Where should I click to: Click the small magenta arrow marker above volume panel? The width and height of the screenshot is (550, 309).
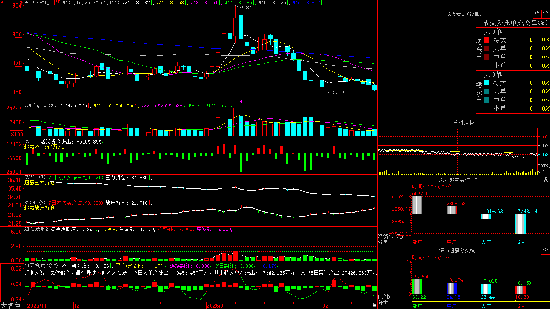[241, 101]
